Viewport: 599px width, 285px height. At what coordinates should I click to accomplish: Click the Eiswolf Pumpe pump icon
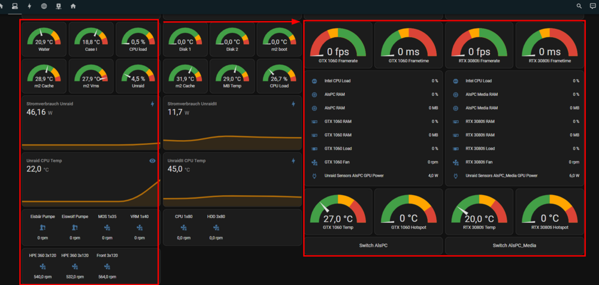(75, 228)
